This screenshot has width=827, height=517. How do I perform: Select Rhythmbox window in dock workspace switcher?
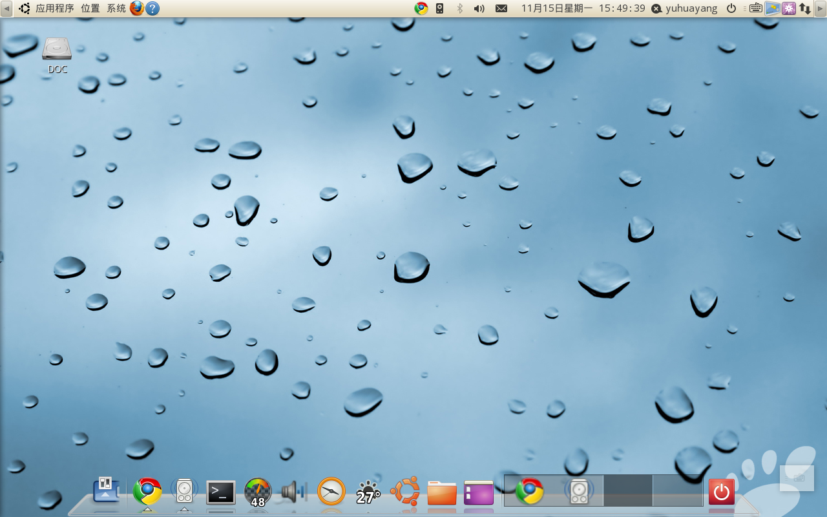click(579, 491)
